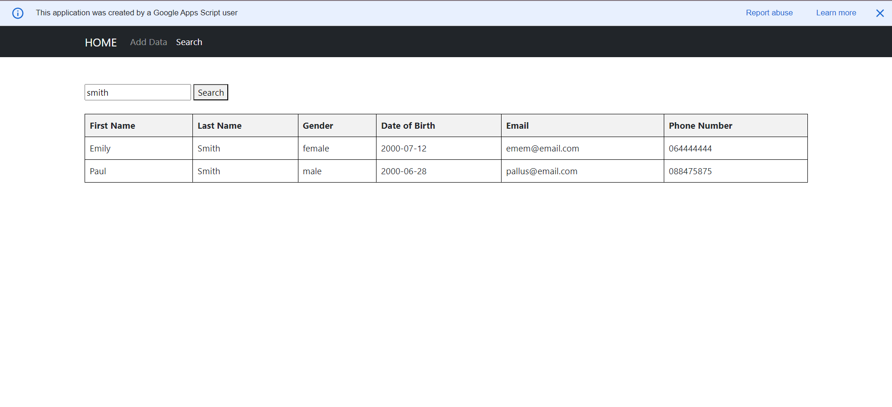The width and height of the screenshot is (892, 407).
Task: Click the Date of Birth column header
Action: (x=408, y=126)
